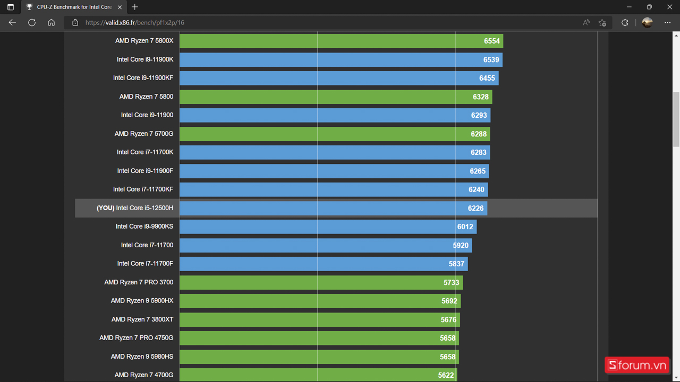This screenshot has width=680, height=382.
Task: Enable read aloud in address bar
Action: (586, 22)
